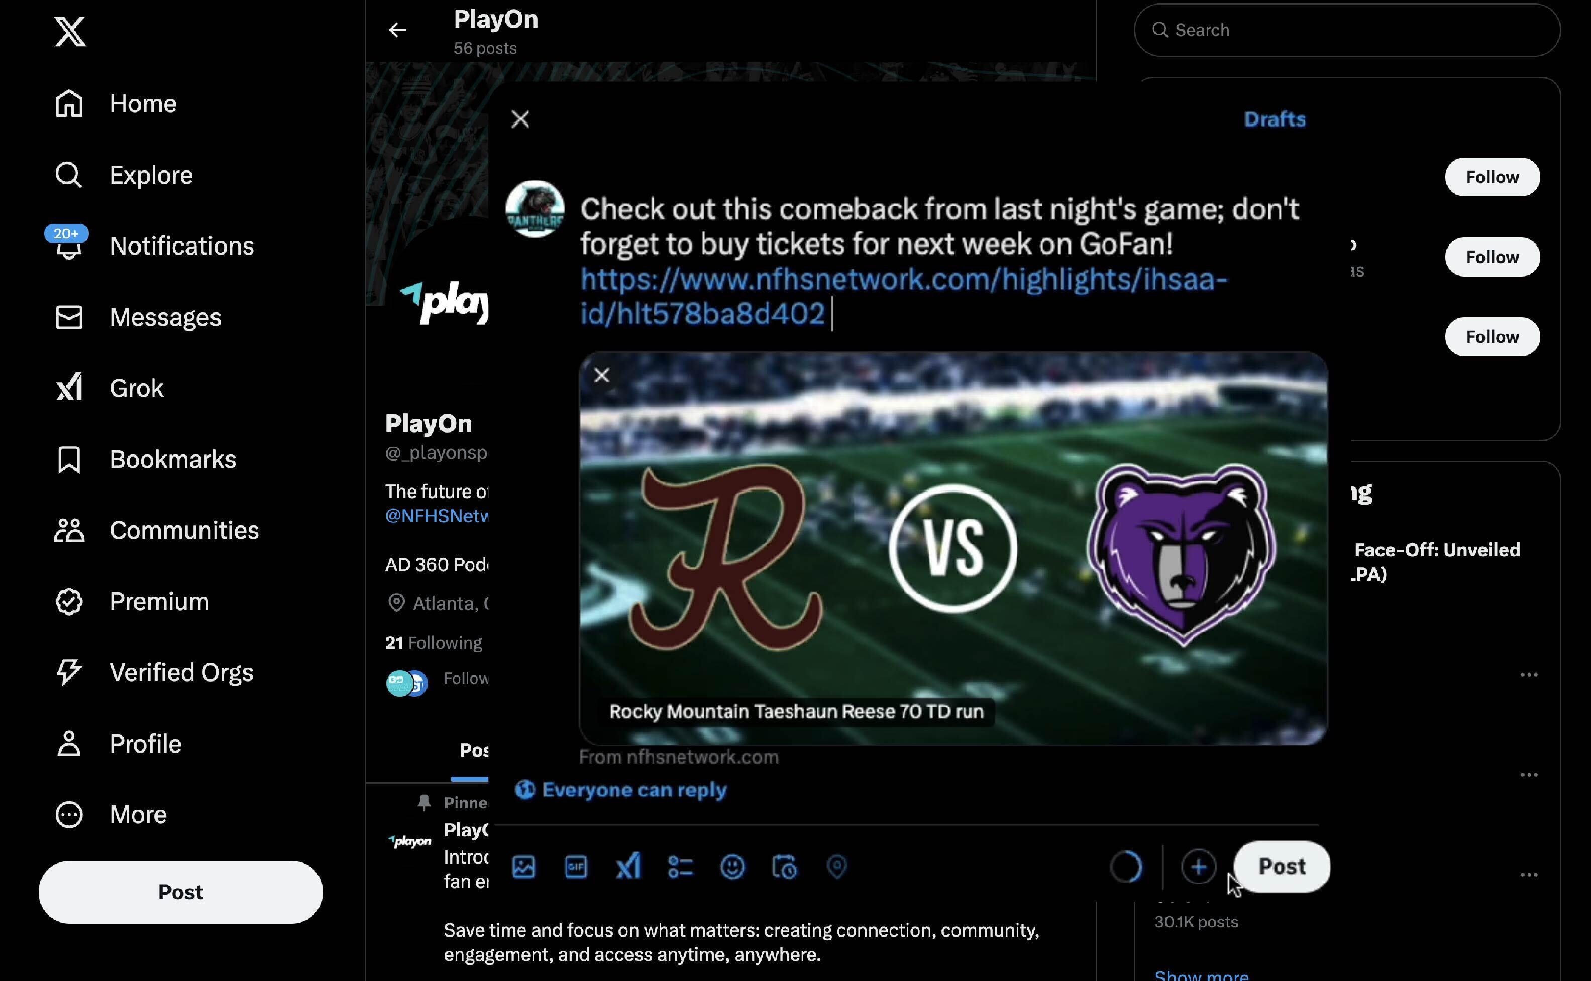Go to Profile
1591x981 pixels.
click(x=118, y=744)
